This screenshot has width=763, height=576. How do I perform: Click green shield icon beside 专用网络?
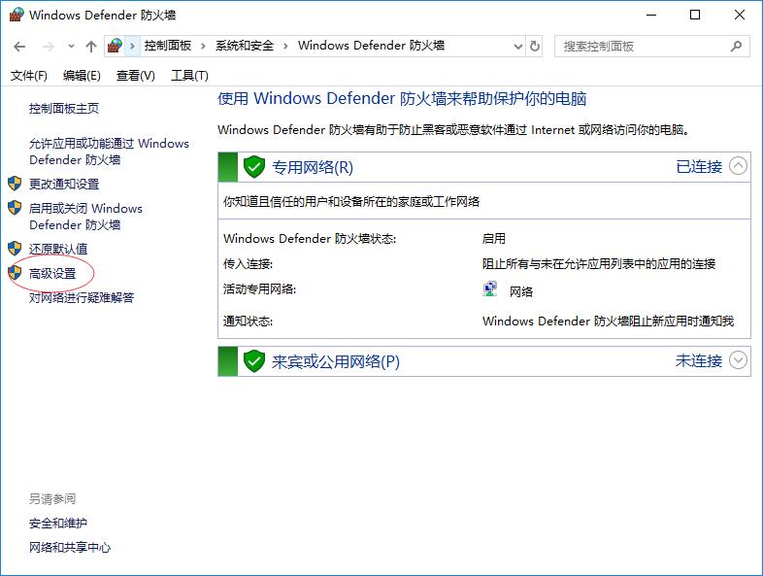[254, 167]
